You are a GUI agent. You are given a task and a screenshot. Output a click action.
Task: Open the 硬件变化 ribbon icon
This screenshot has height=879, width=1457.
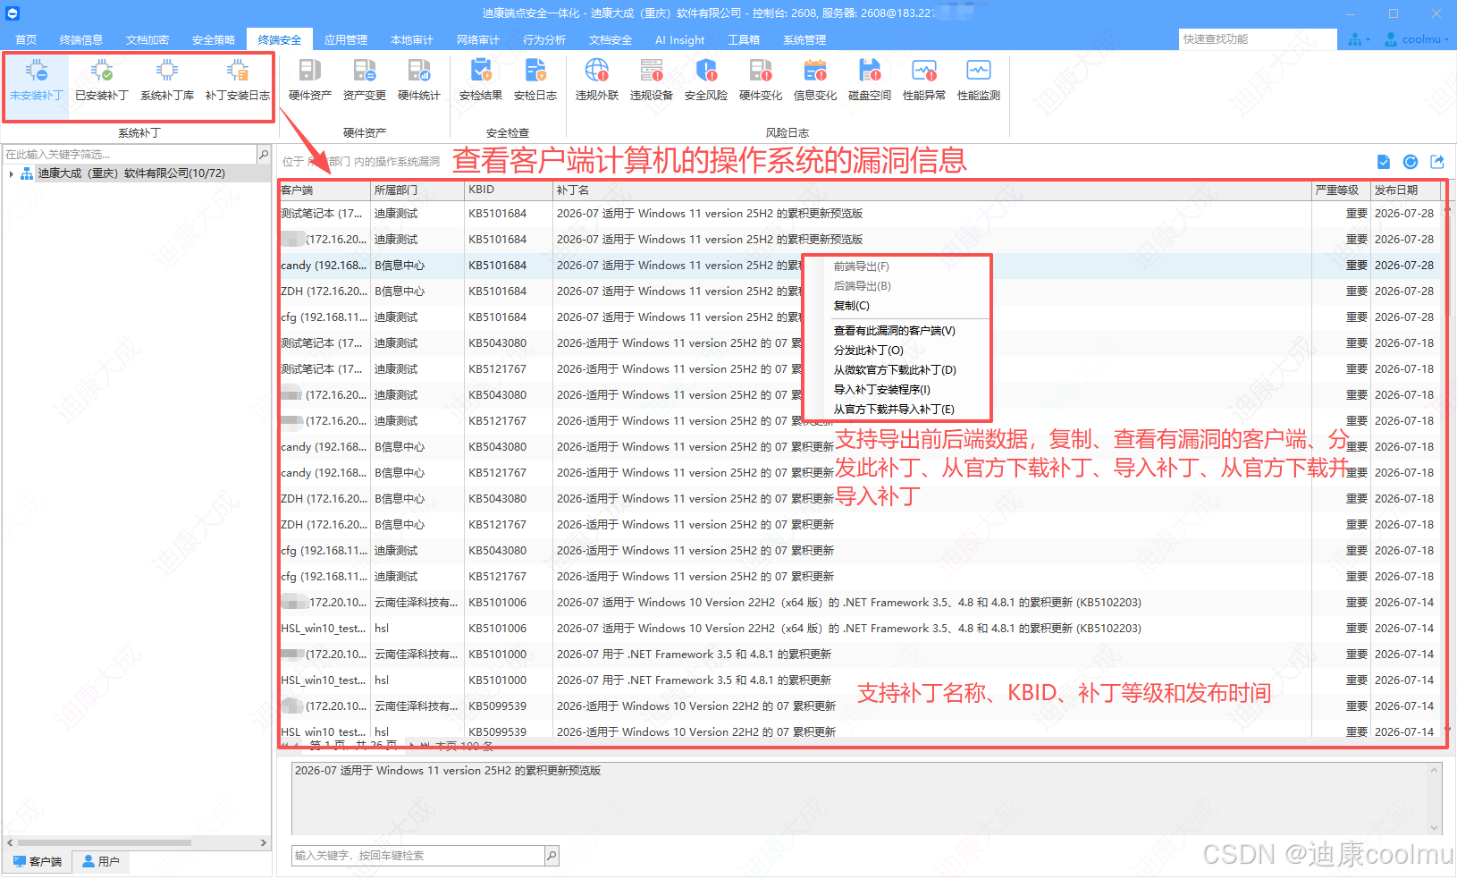pos(761,80)
